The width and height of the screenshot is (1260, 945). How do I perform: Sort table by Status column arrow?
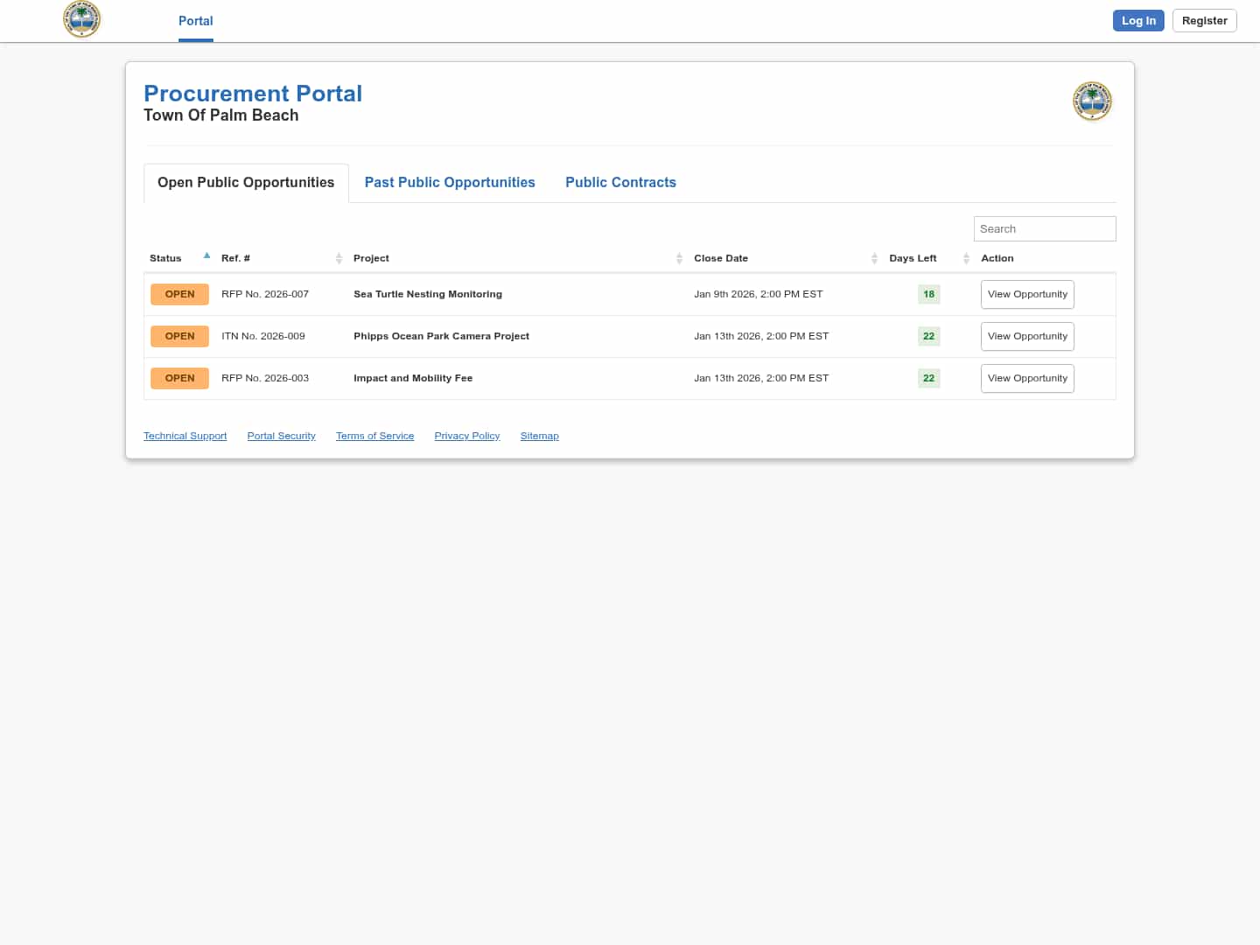(206, 257)
